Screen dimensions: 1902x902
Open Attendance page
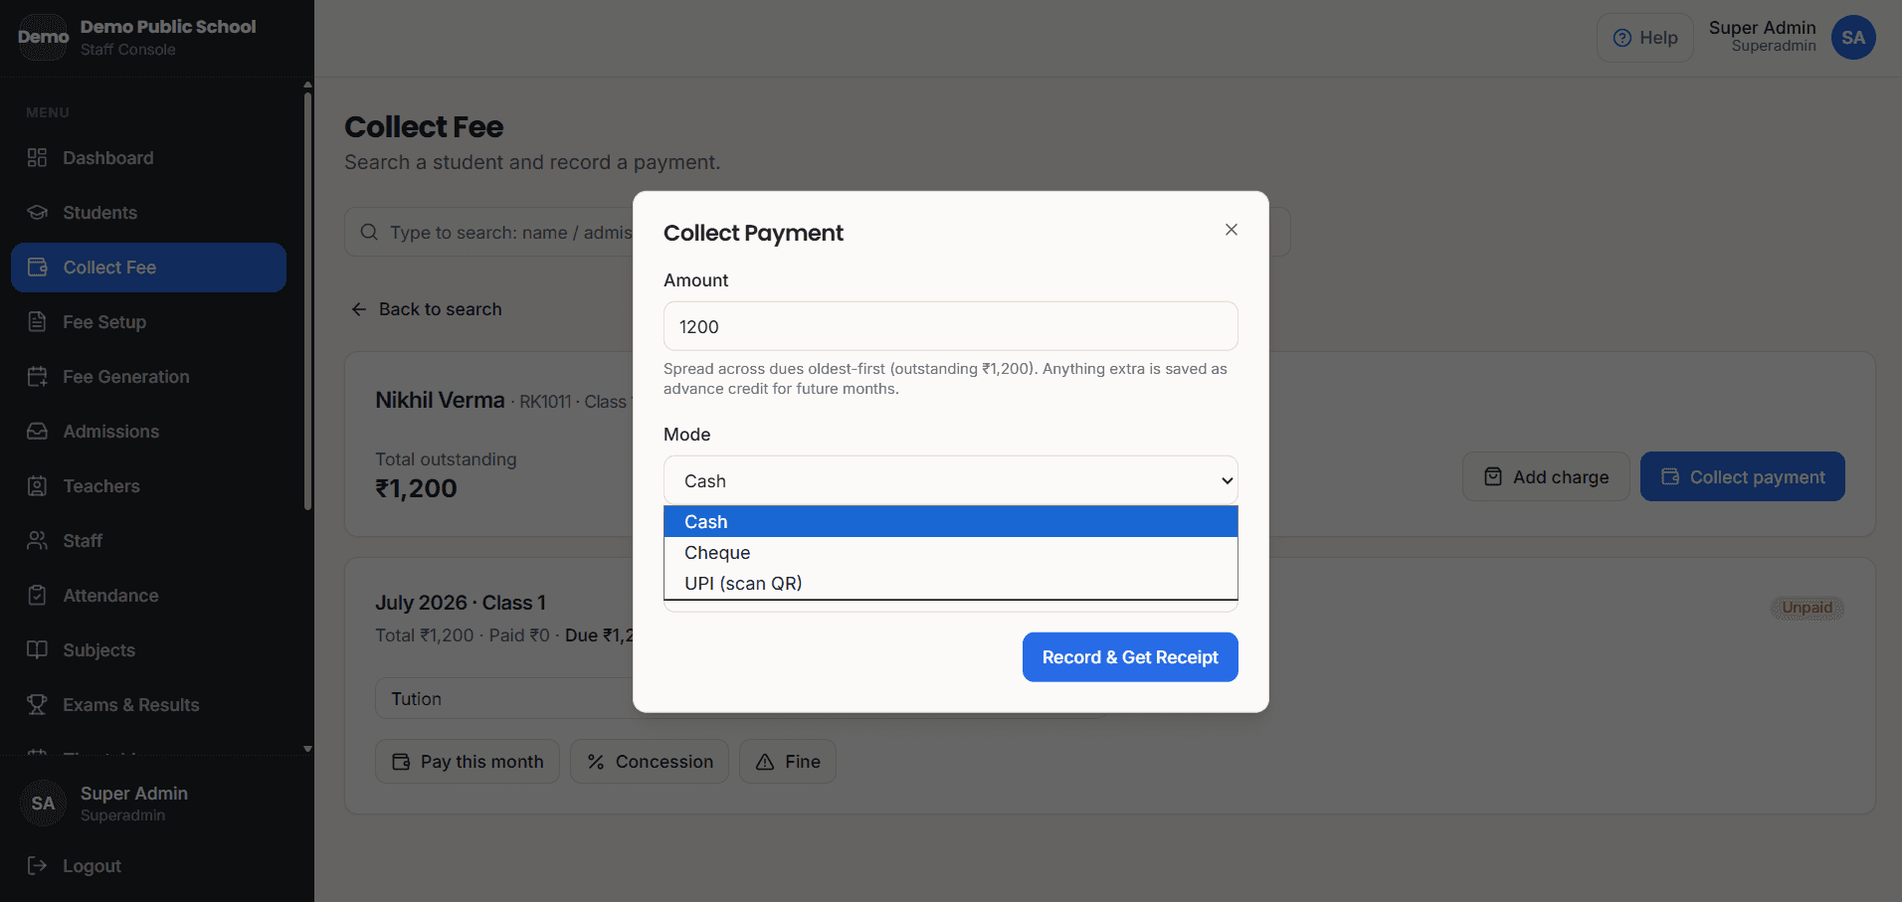(x=148, y=596)
